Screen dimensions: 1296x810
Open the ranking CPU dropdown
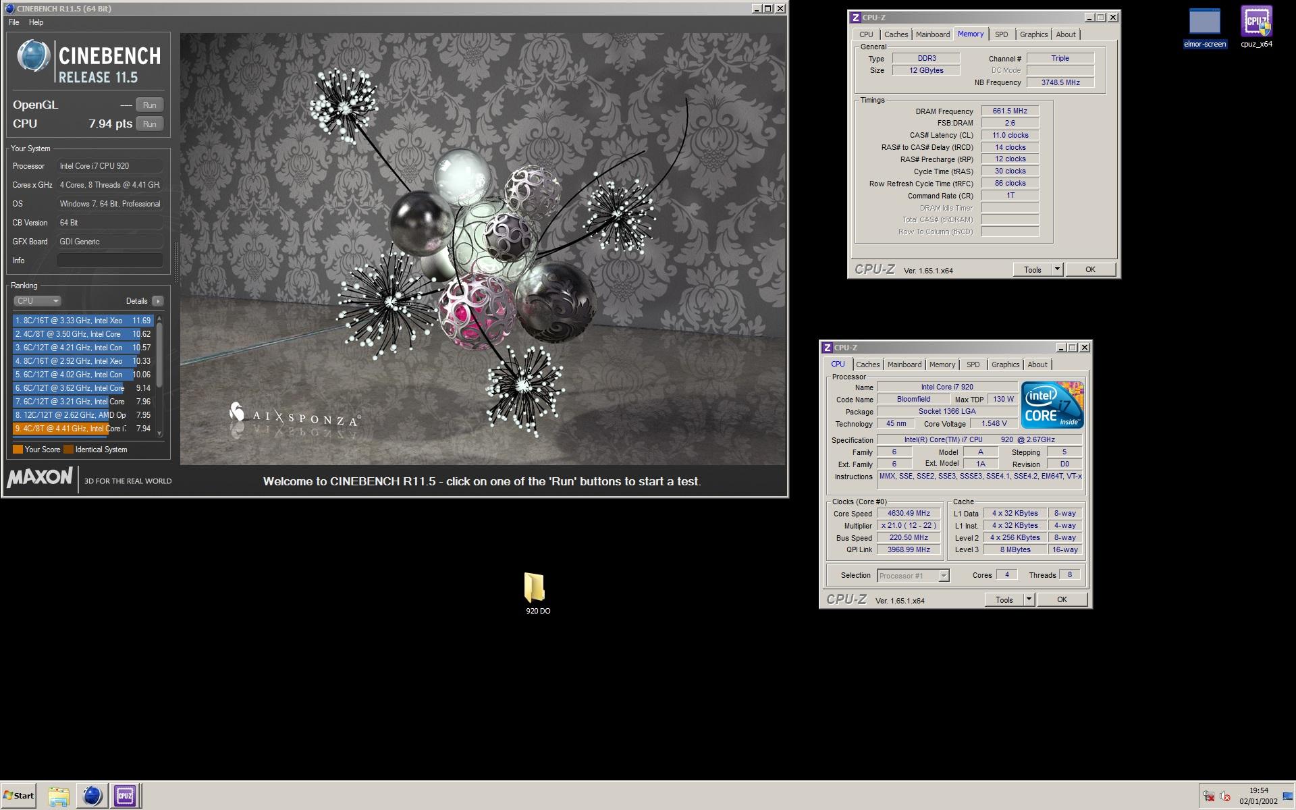click(x=37, y=301)
